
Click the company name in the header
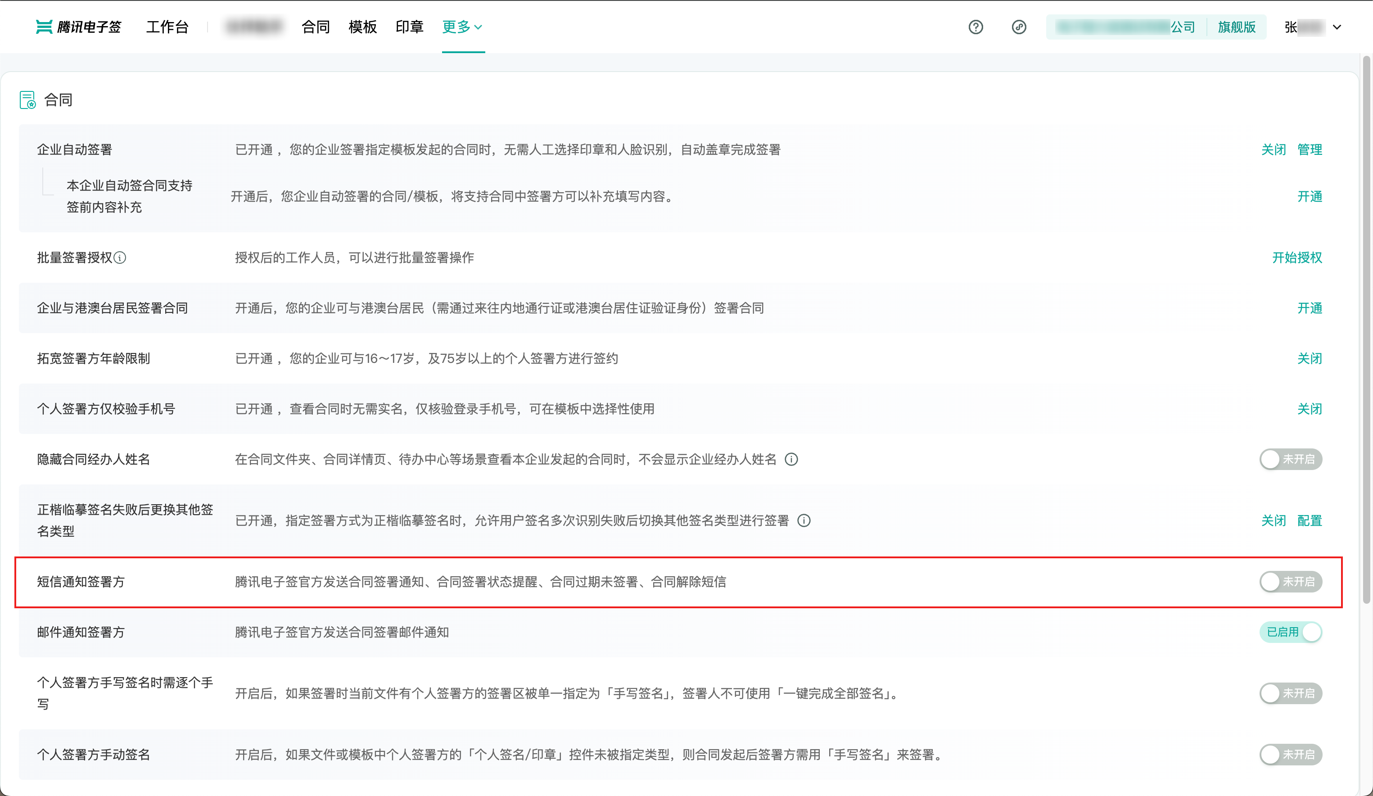[1126, 27]
